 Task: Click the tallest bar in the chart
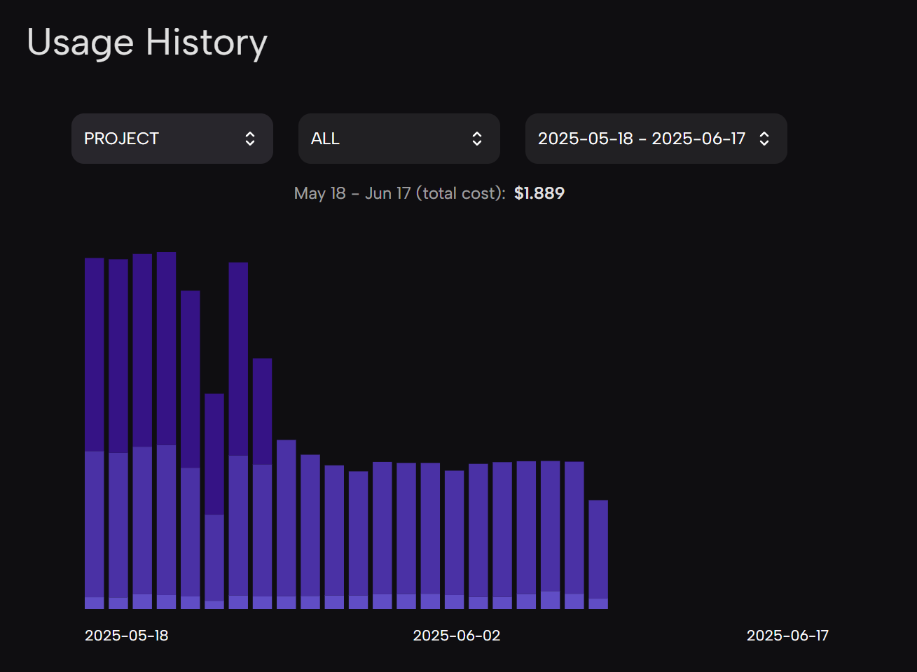pos(167,430)
